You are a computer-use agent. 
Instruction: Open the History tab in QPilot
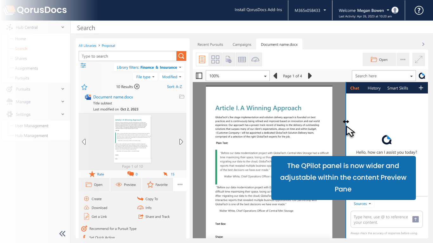click(x=374, y=88)
